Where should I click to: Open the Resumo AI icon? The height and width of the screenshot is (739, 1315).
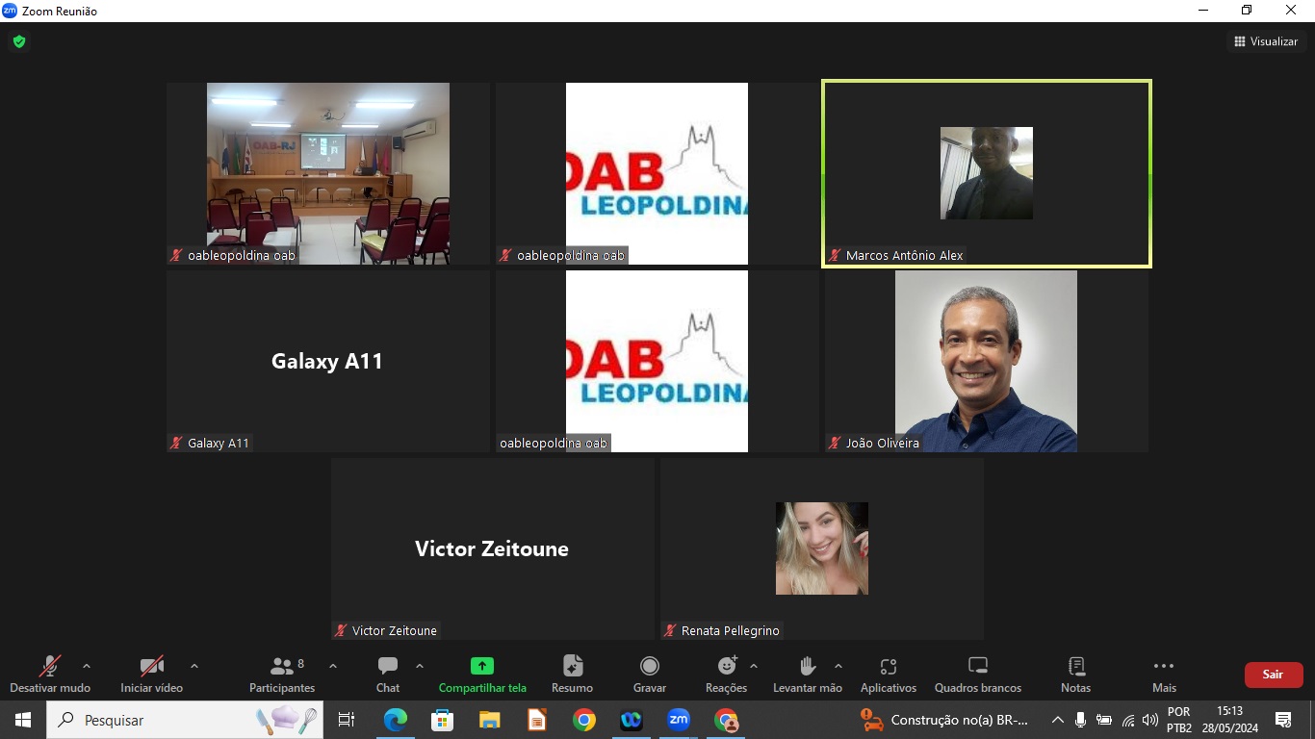pos(573,666)
